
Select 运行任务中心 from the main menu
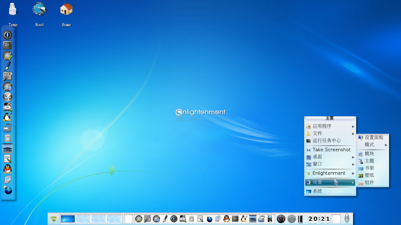[x=330, y=141]
